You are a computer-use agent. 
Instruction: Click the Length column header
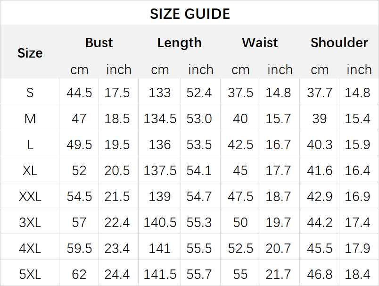click(179, 42)
